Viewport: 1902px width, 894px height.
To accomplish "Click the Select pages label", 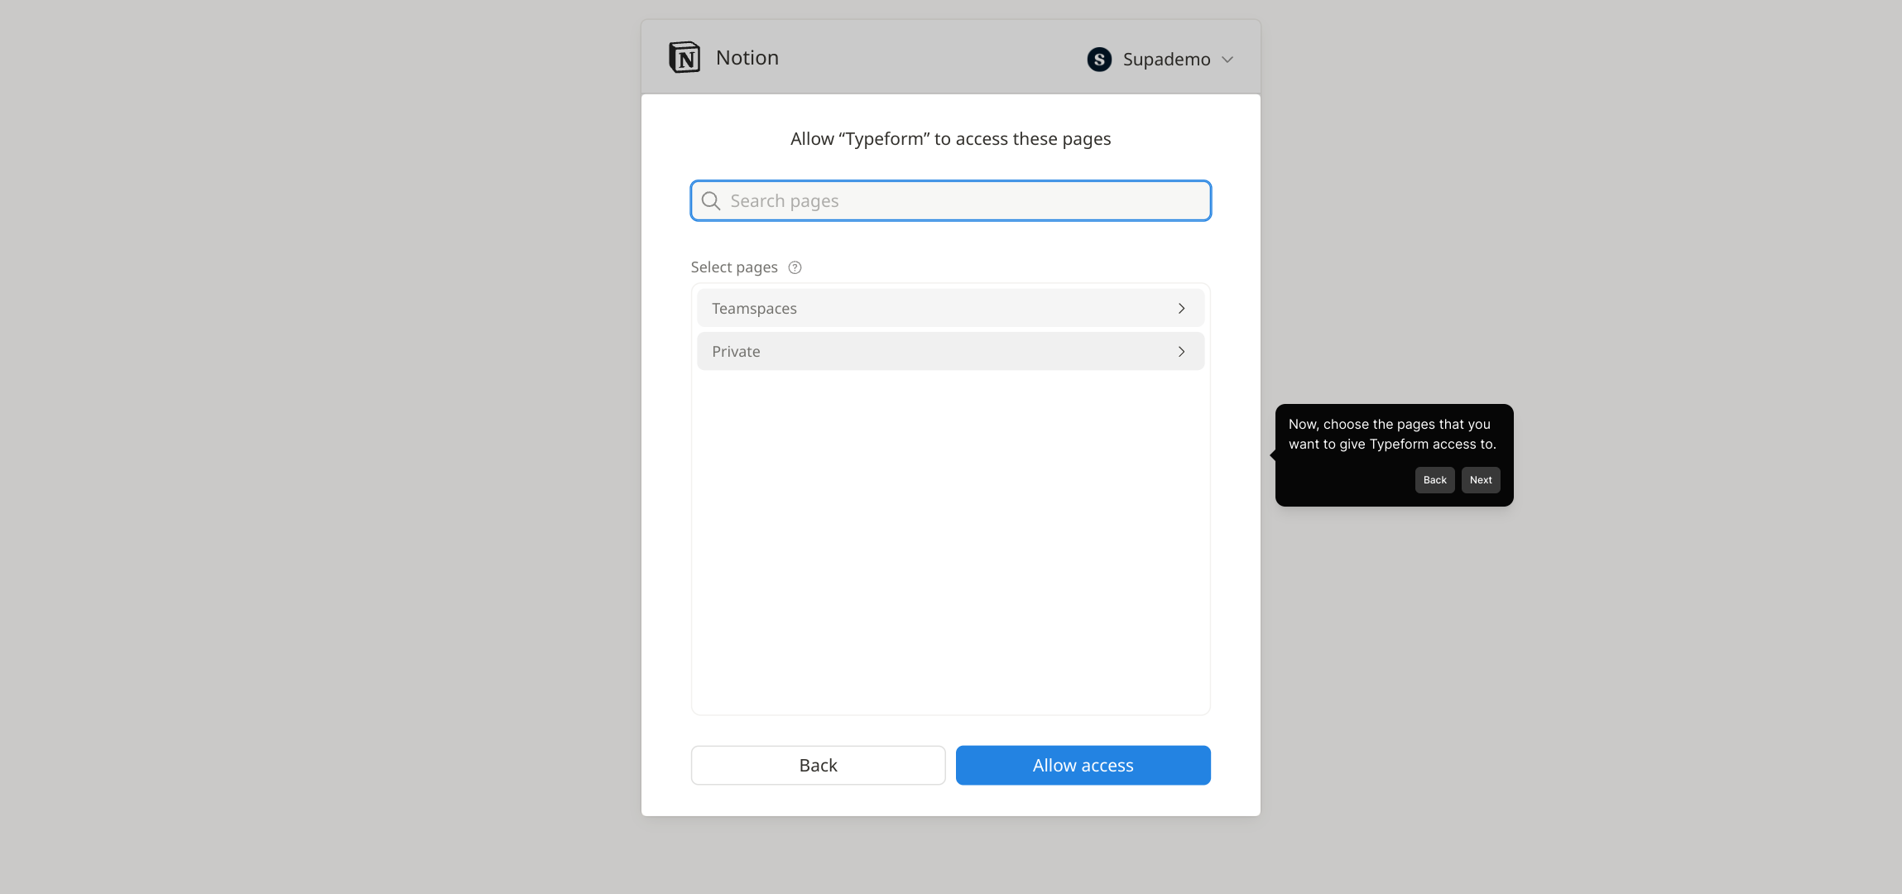I will pos(734,267).
